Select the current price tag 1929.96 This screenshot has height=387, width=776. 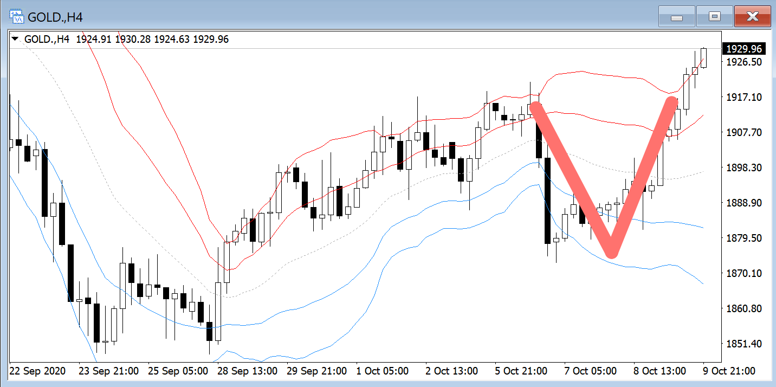pos(743,49)
